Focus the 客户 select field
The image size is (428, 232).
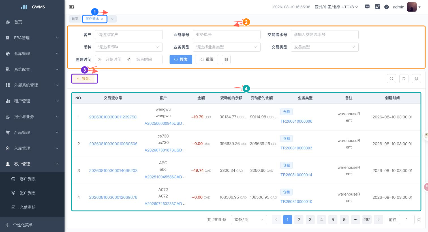coord(129,35)
